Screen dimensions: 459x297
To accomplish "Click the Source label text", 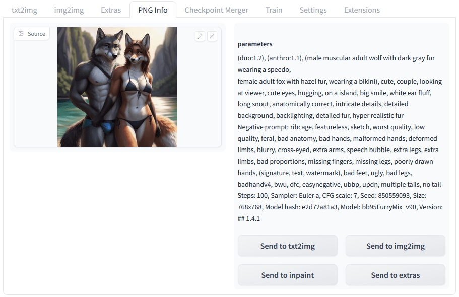I will pyautogui.click(x=36, y=34).
